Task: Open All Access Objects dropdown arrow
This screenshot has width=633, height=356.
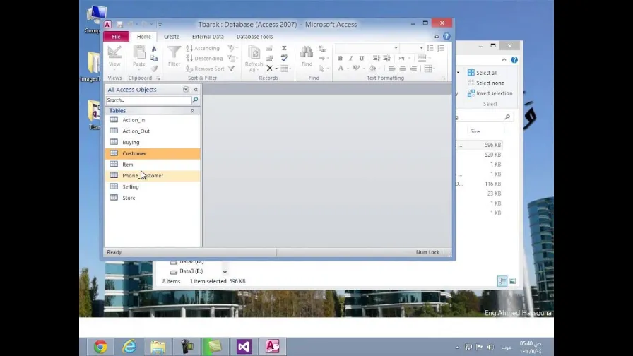Action: tap(186, 89)
